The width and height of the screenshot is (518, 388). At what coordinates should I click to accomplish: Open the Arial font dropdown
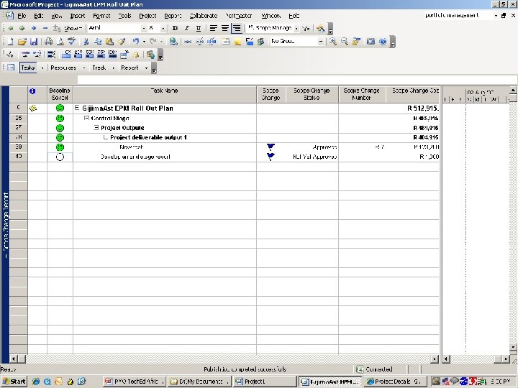[x=143, y=29]
